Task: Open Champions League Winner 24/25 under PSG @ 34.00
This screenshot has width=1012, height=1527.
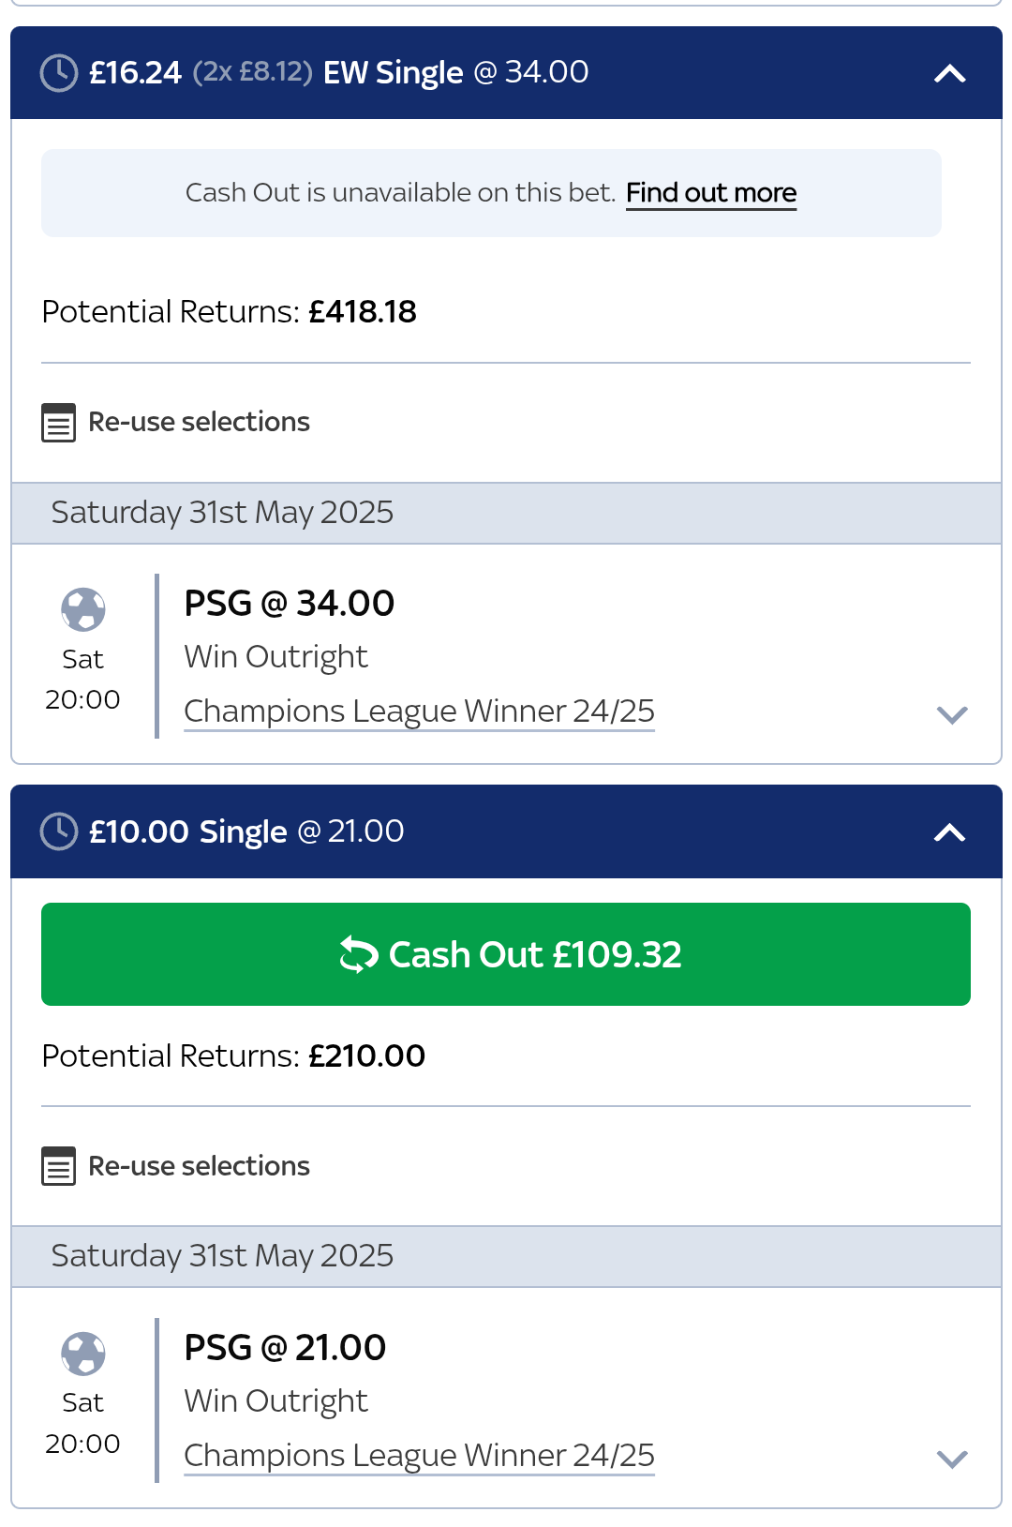Action: [x=419, y=711]
